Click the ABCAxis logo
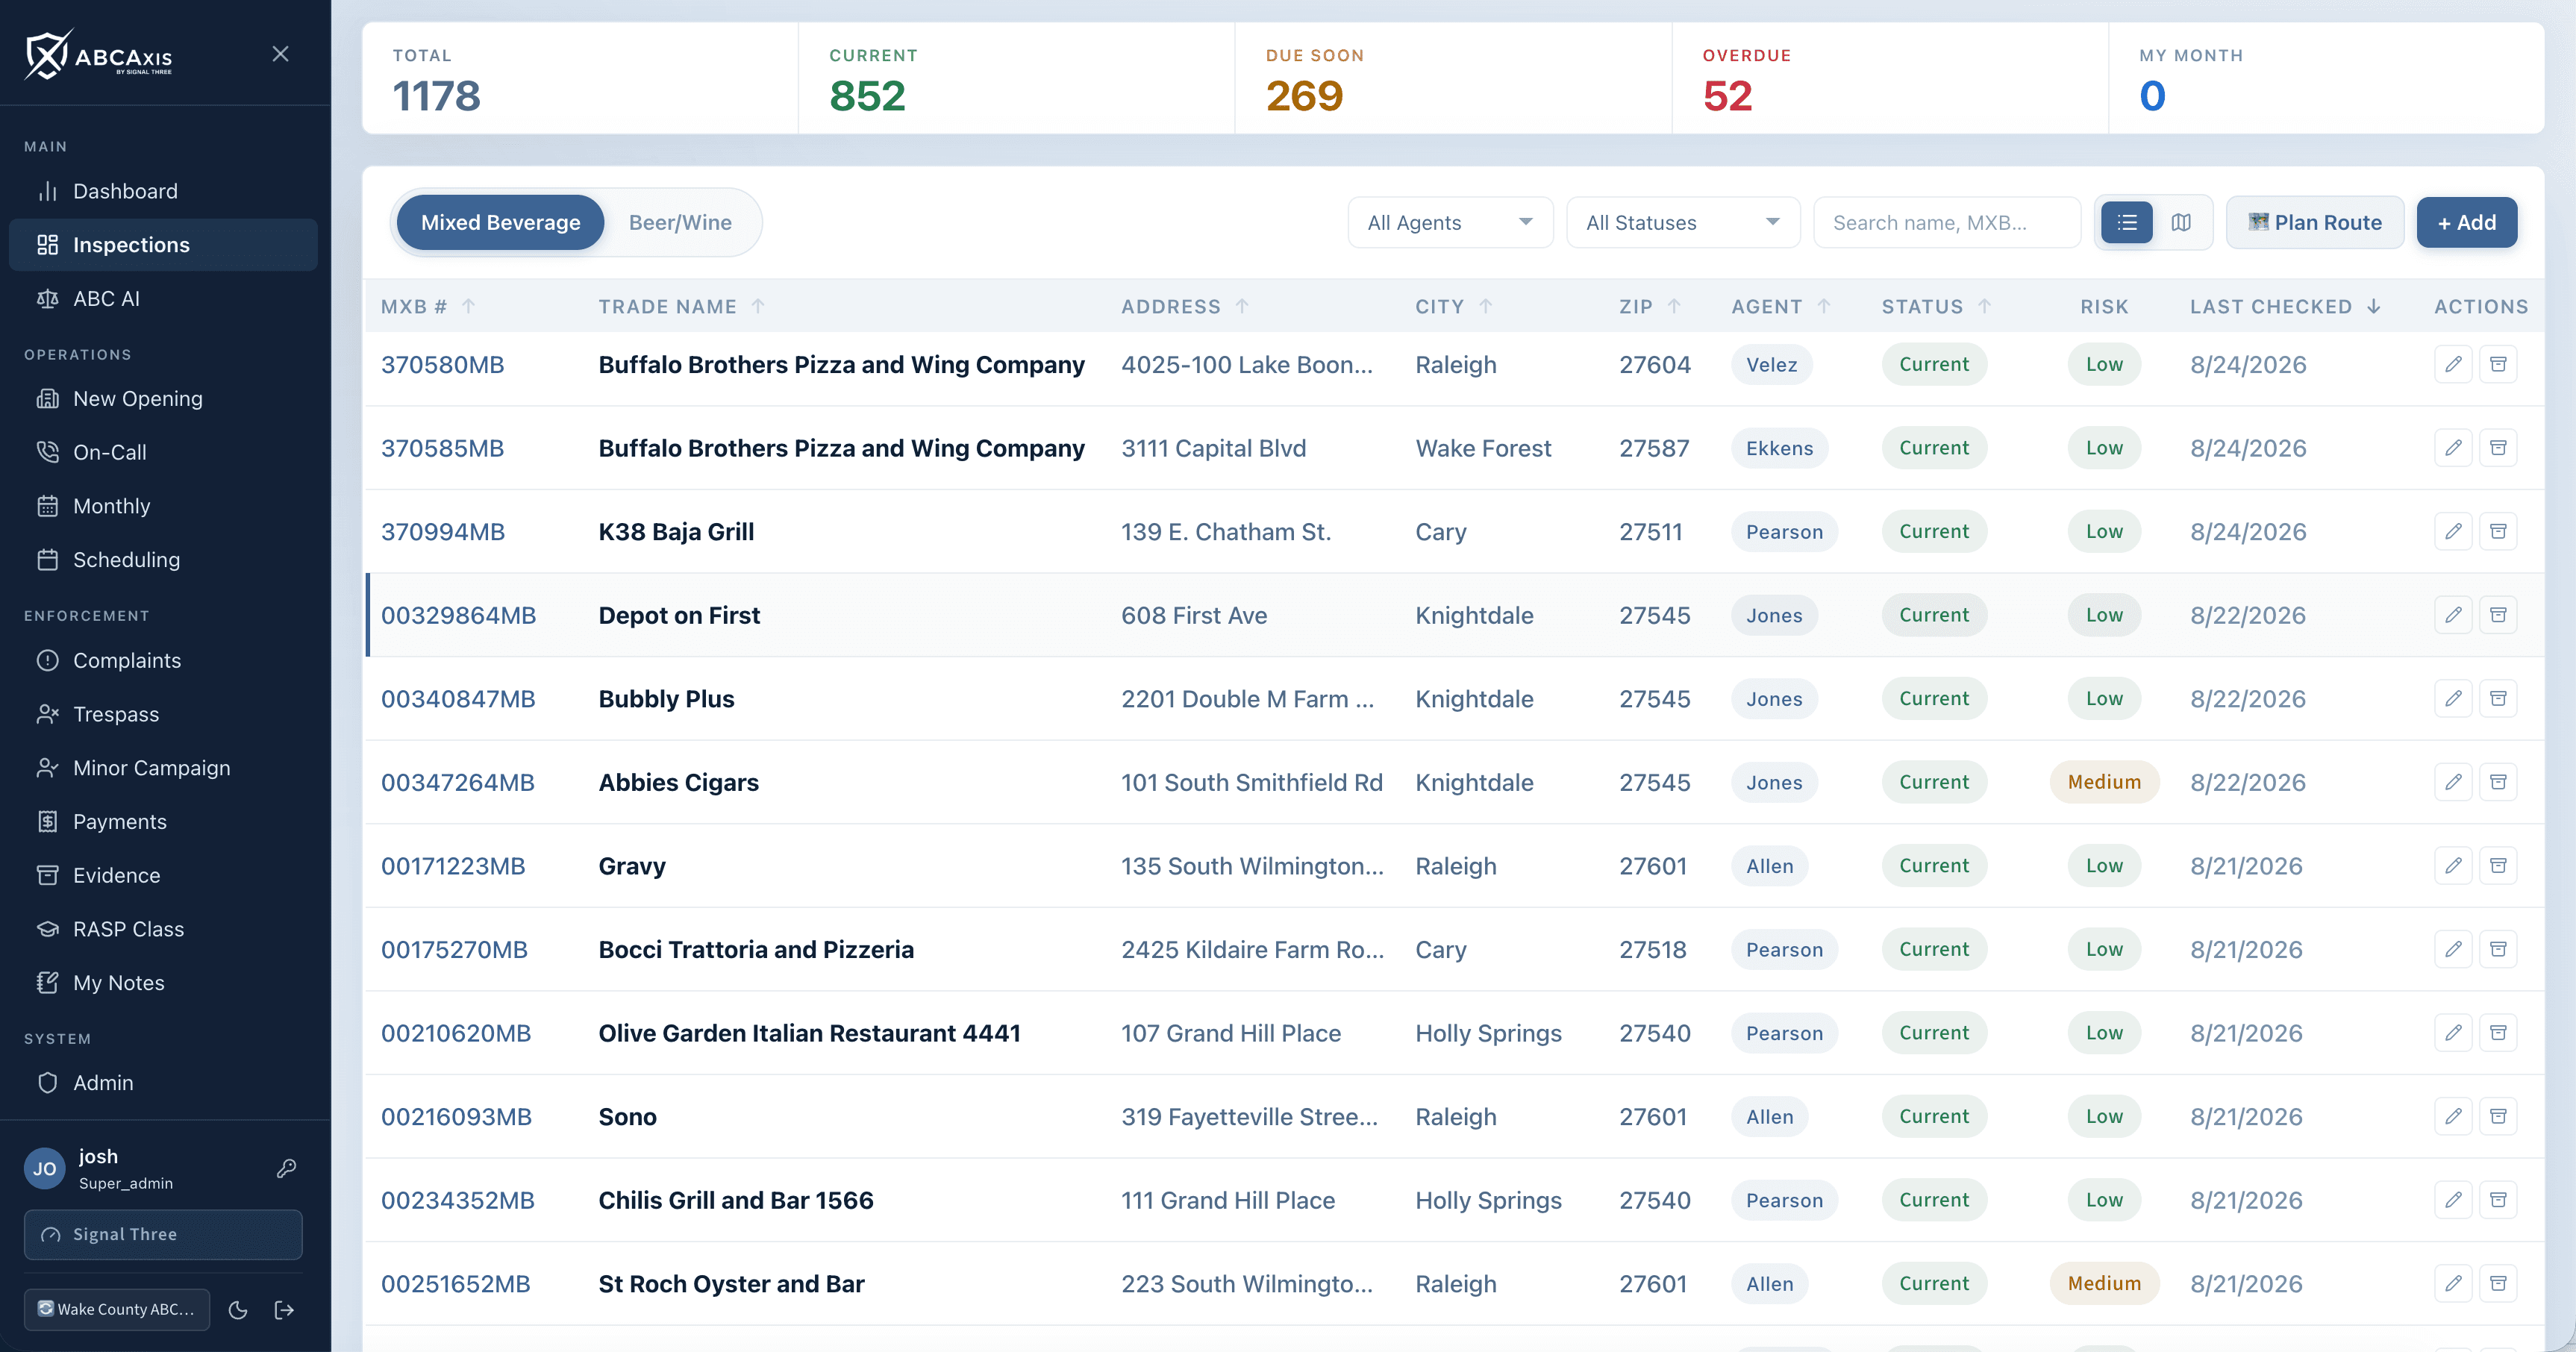 click(99, 54)
